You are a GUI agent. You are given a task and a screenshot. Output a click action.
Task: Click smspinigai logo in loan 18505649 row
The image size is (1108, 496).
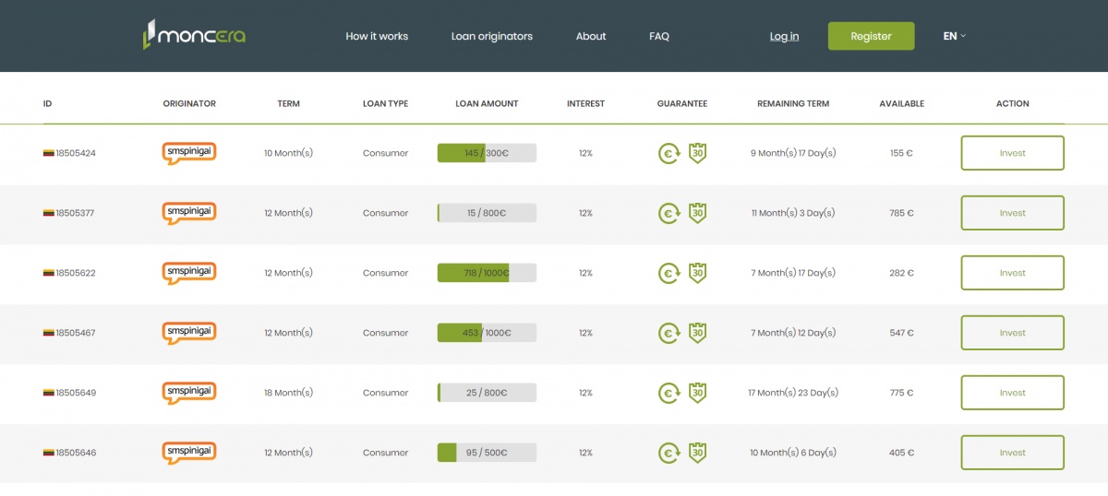point(189,393)
